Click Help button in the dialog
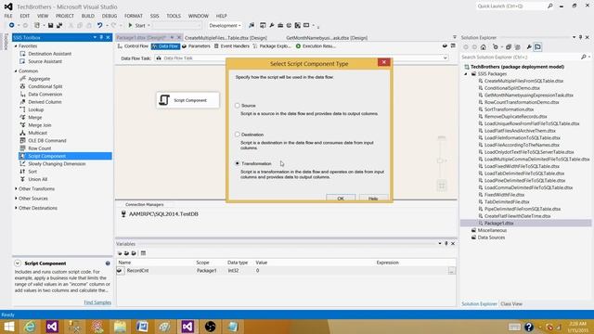This screenshot has height=334, width=594. [x=373, y=198]
